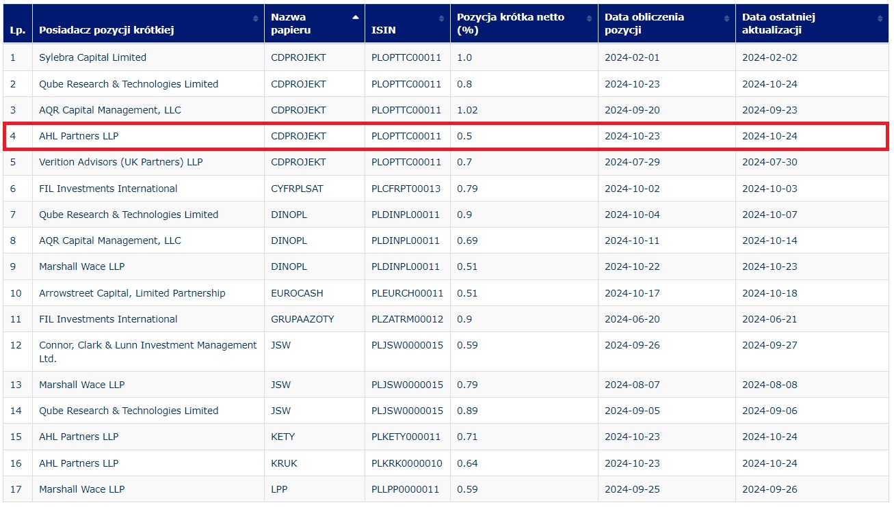Click calculation date 2024-07-29
The width and height of the screenshot is (894, 507).
coord(632,162)
